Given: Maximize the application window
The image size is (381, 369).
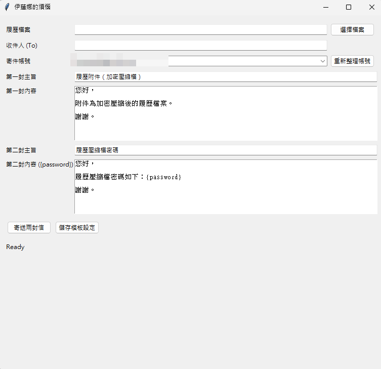Looking at the screenshot, I should click(349, 7).
